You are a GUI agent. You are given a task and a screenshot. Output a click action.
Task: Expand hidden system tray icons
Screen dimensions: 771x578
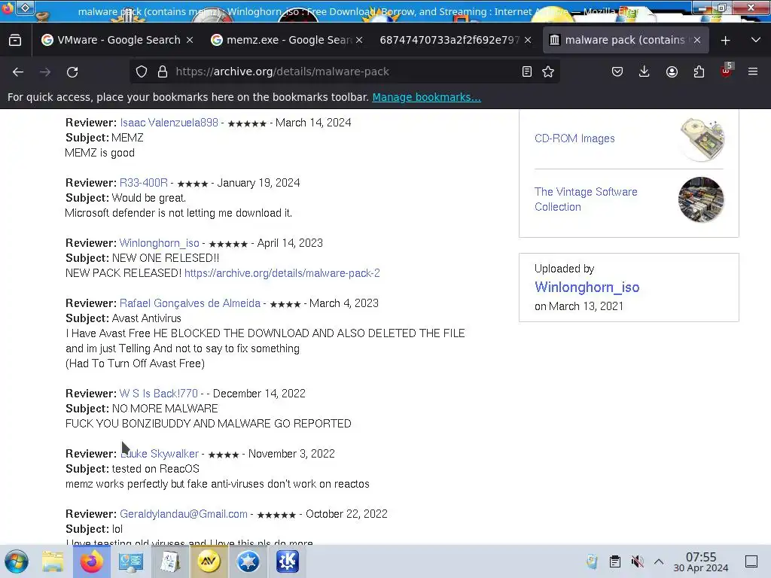659,561
